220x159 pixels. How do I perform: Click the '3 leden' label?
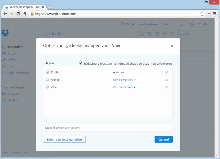(x=49, y=63)
